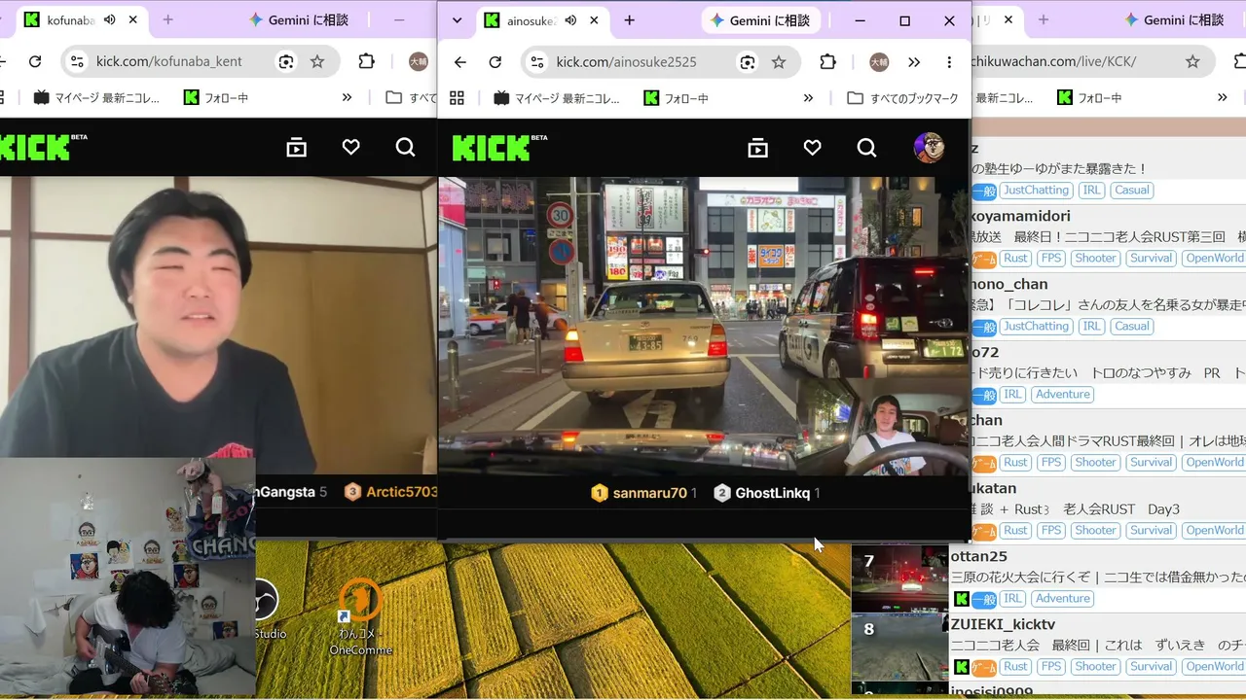
Task: Open the apps grid in ainosuke bookmarks bar
Action: tap(458, 98)
